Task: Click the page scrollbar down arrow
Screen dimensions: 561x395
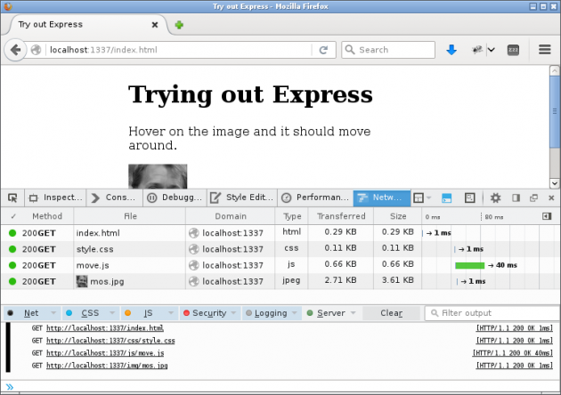Action: tap(555, 183)
